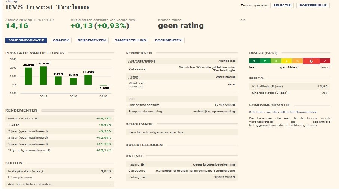Click the 'sinds 1/01/2019' return row
This screenshot has width=339, height=191.
click(x=60, y=118)
